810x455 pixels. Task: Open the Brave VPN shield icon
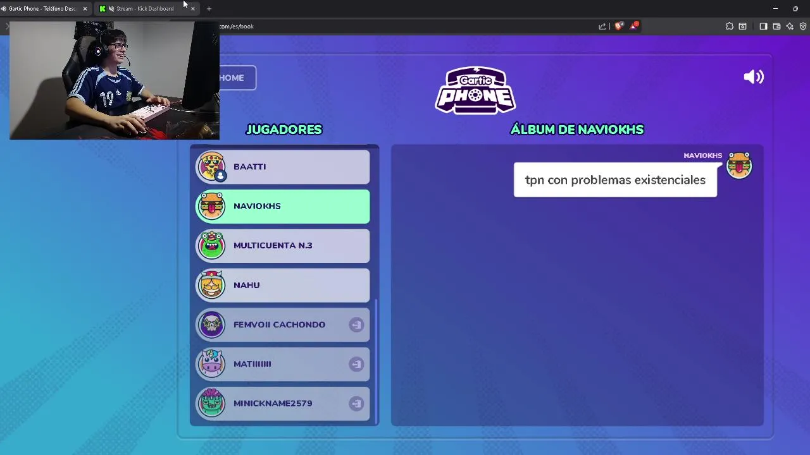(803, 27)
